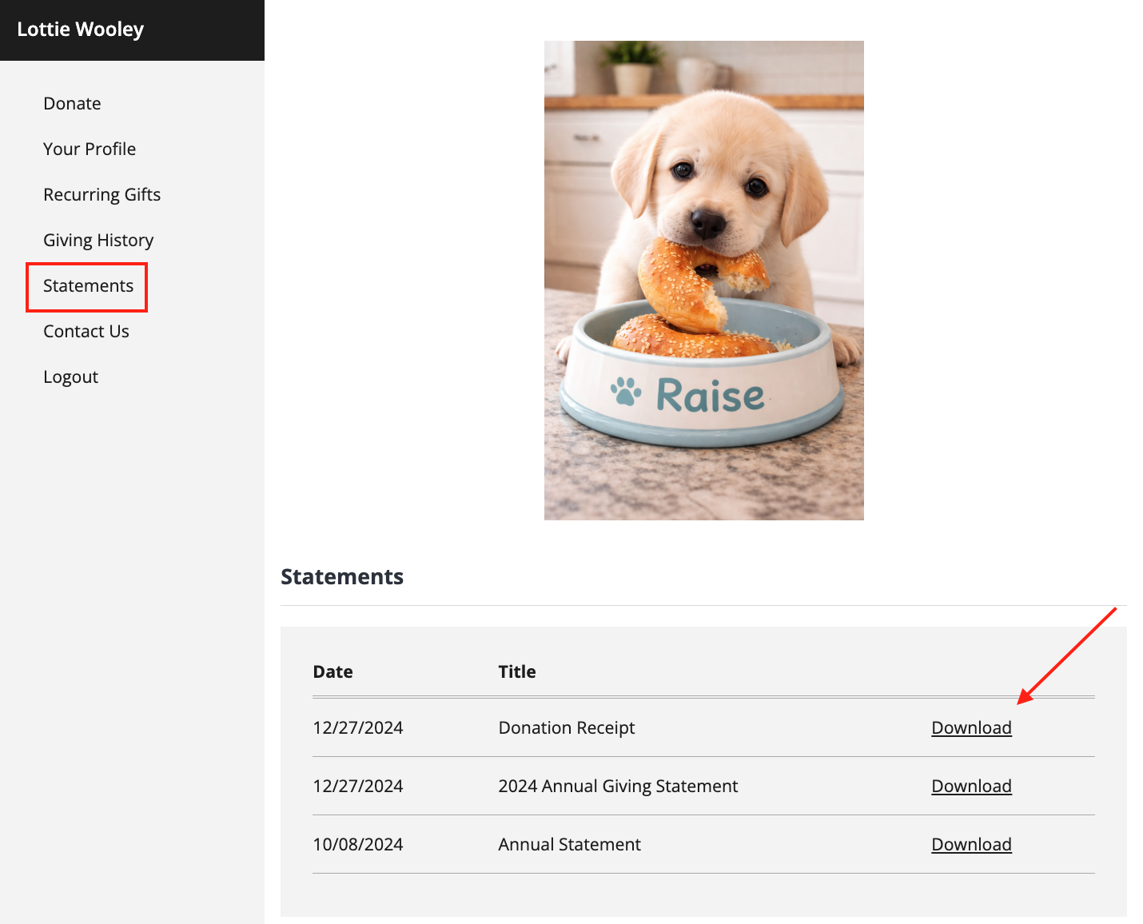
Task: Click the paw print Raise logo on bowl
Action: tap(688, 395)
